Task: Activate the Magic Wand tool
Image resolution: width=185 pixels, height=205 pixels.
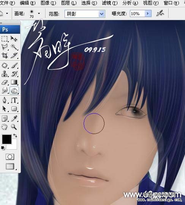Action: click(x=14, y=47)
